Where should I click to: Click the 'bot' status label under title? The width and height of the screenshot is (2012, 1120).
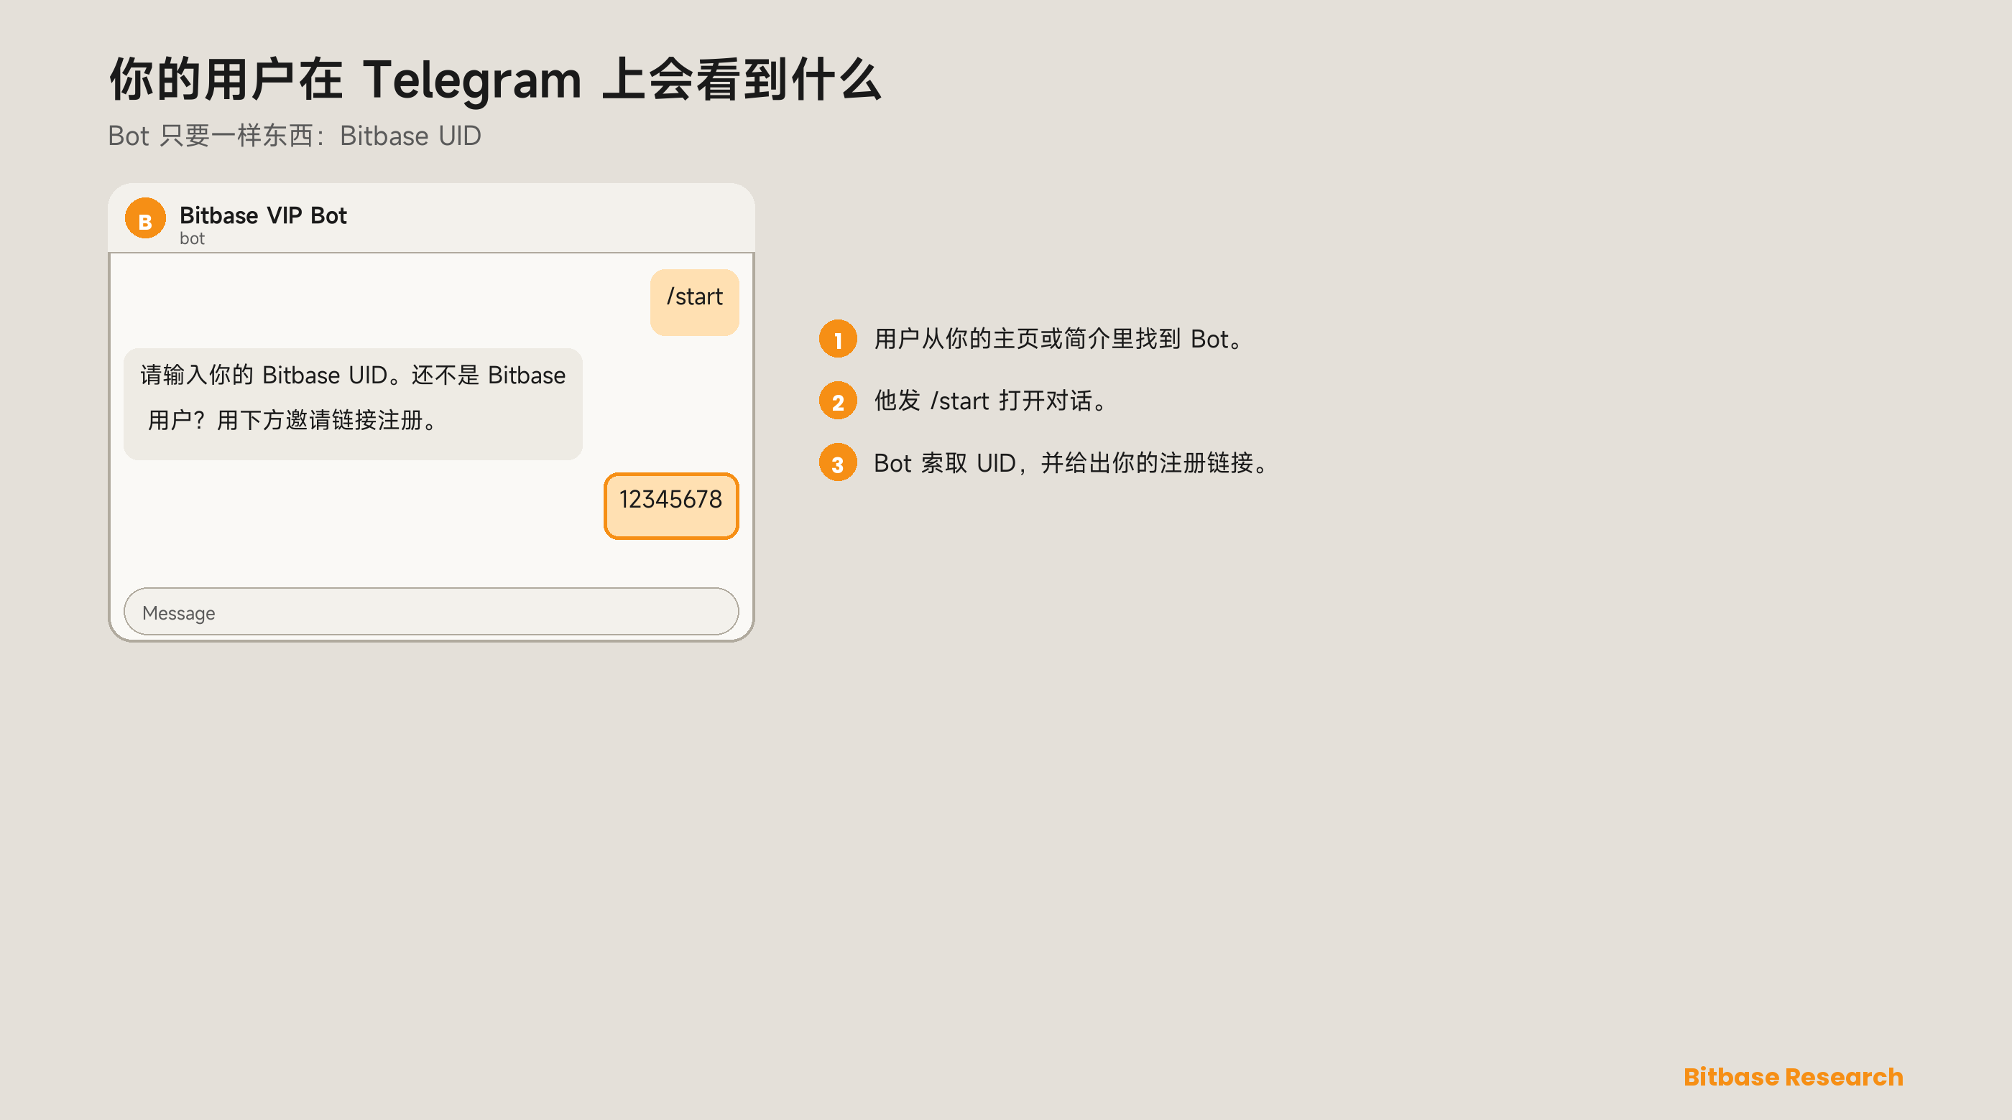pos(192,239)
